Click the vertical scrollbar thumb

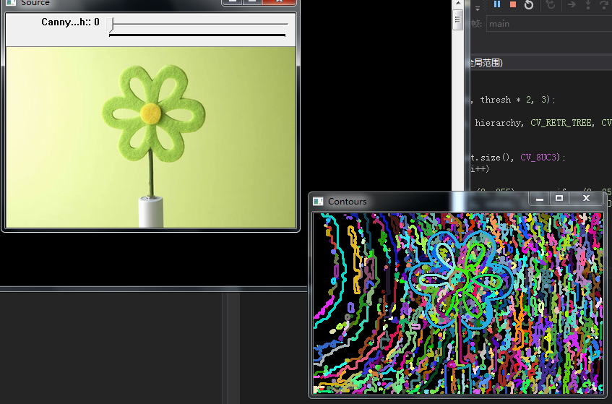[458, 20]
